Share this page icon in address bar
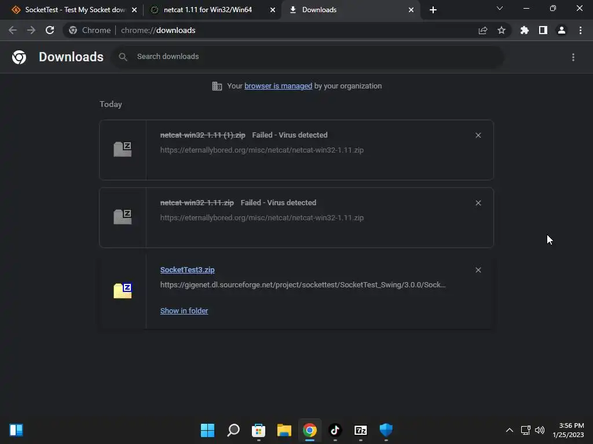This screenshot has width=593, height=444. (483, 30)
